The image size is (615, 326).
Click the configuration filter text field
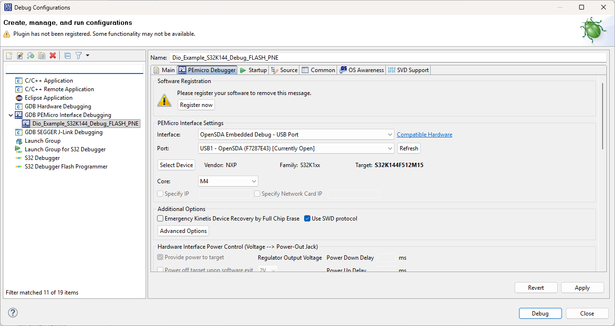coord(74,69)
